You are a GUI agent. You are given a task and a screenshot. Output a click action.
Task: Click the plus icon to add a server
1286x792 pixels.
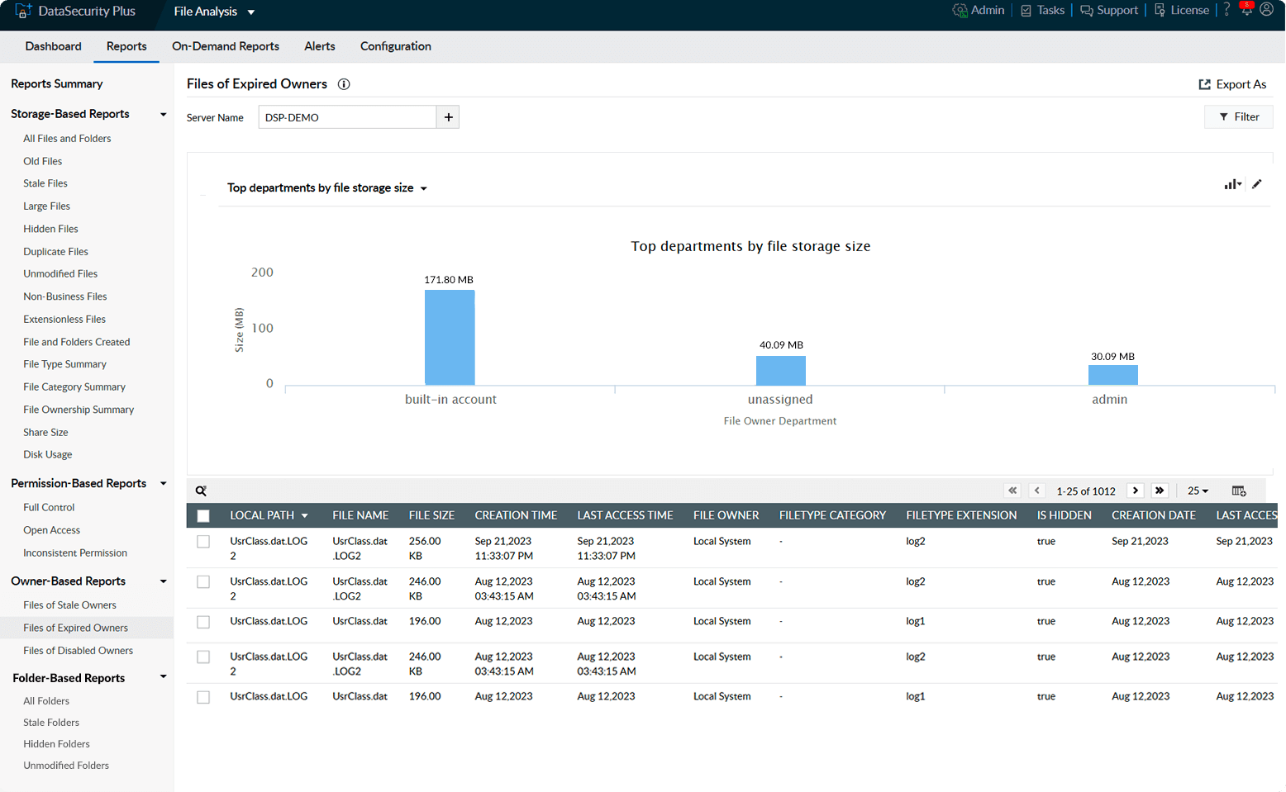448,117
